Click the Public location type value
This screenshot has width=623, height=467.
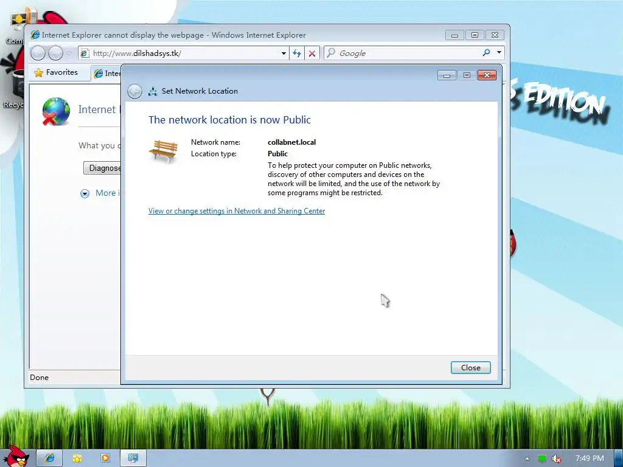277,154
